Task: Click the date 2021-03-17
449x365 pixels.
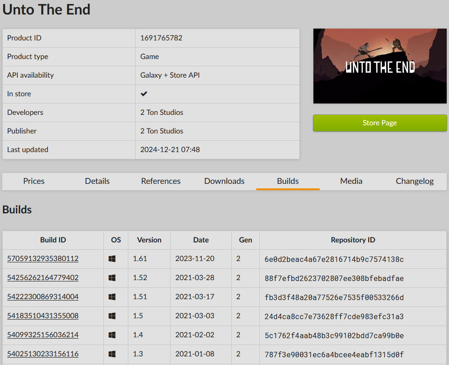Action: 195,297
